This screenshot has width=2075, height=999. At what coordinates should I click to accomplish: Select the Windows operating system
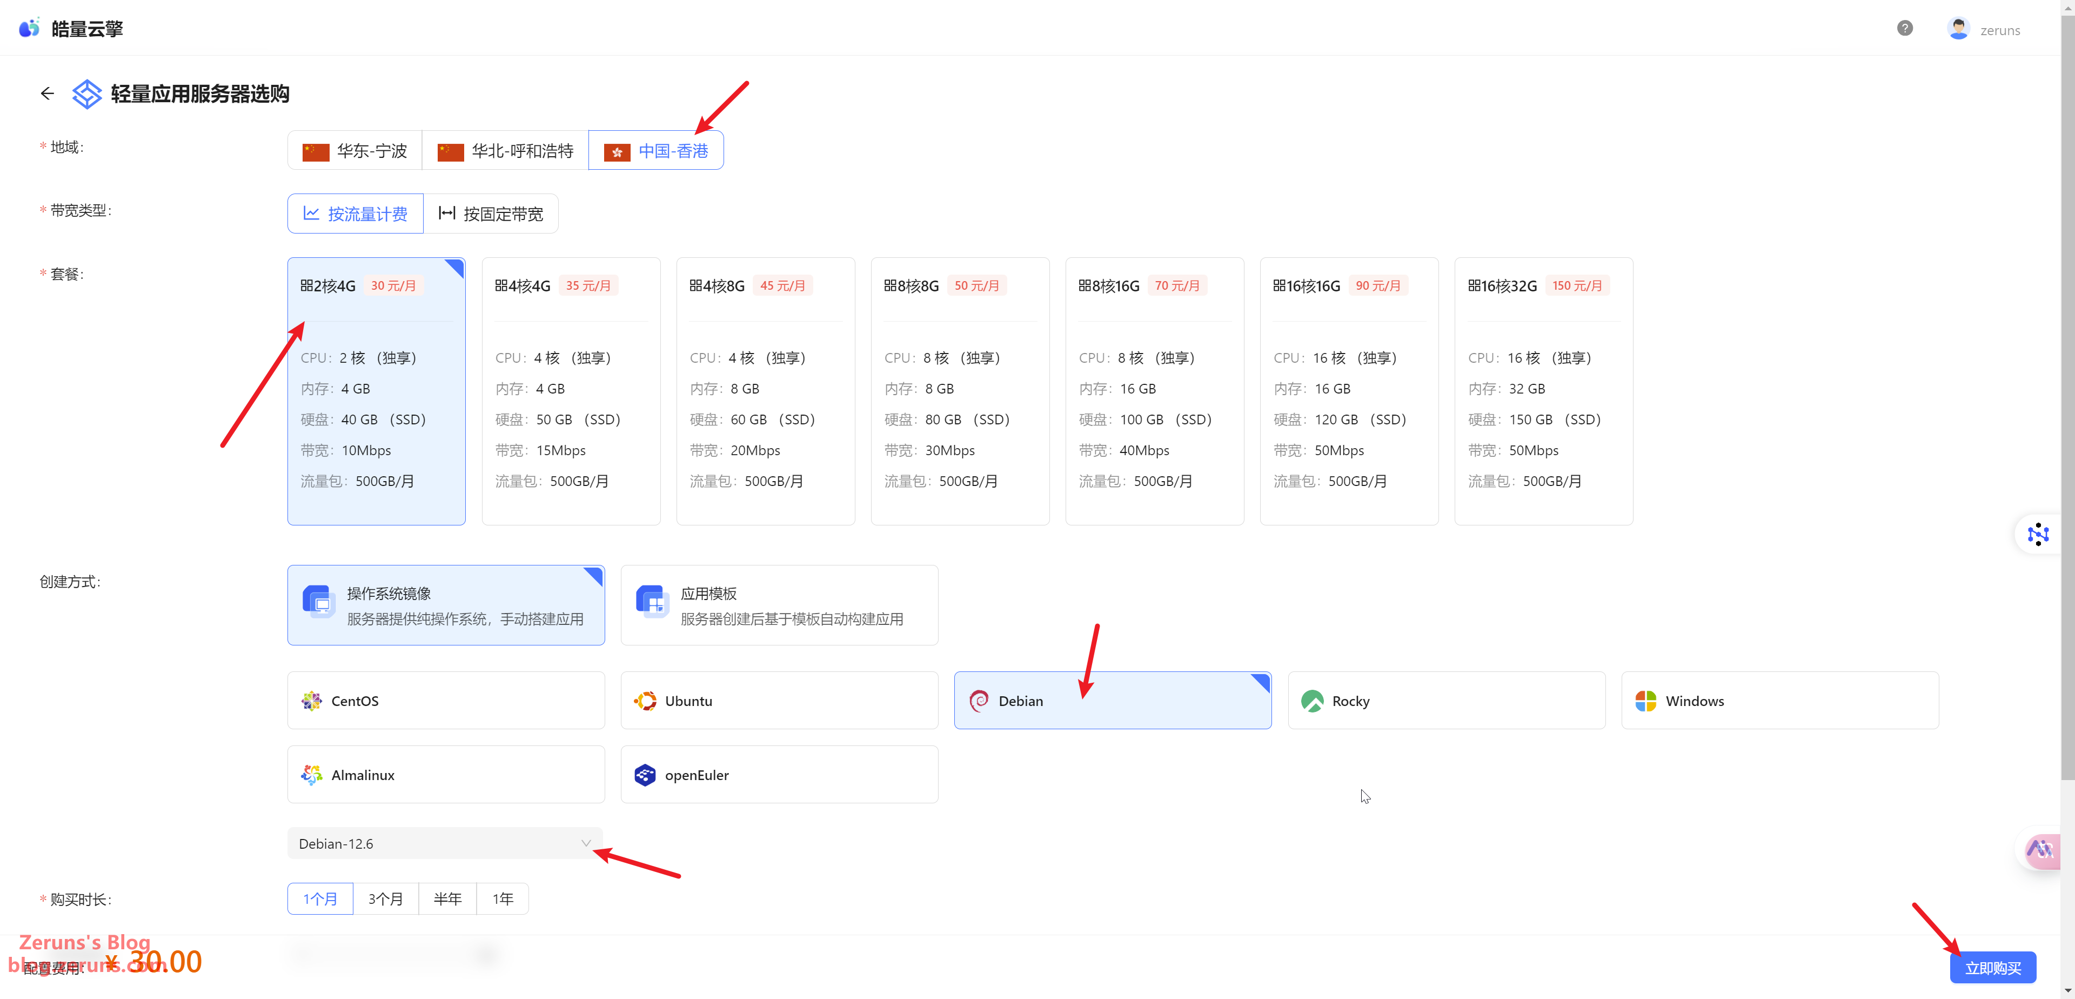tap(1778, 700)
